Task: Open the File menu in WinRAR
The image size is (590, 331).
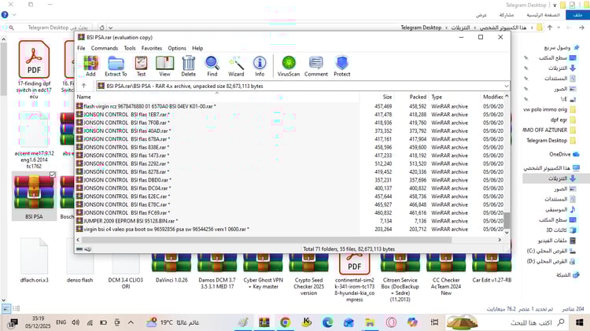Action: coord(81,48)
